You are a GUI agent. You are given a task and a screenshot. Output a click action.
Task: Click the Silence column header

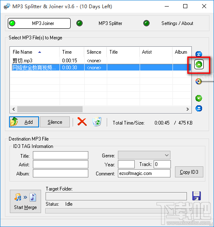[95, 52]
